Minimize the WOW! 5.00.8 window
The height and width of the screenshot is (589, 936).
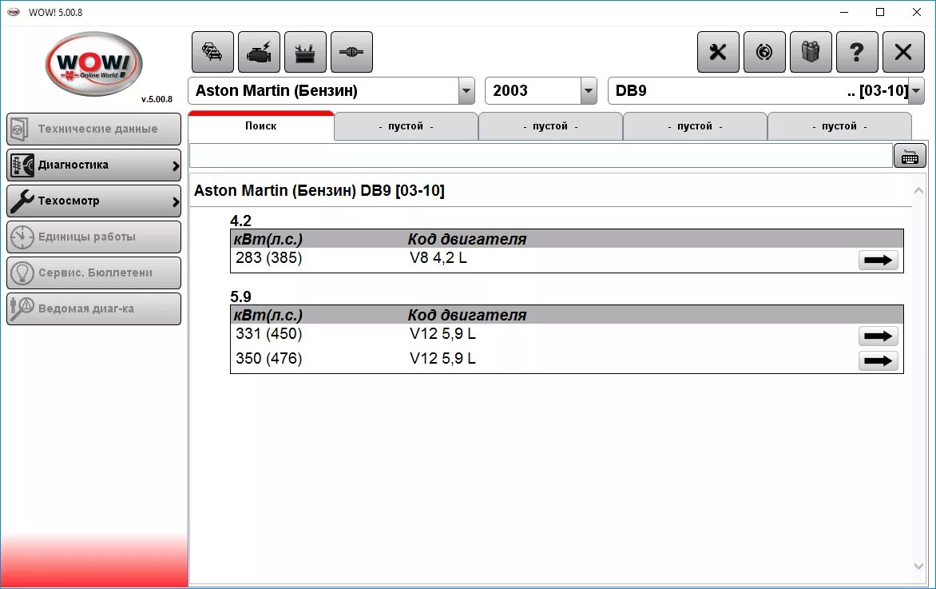pyautogui.click(x=844, y=12)
